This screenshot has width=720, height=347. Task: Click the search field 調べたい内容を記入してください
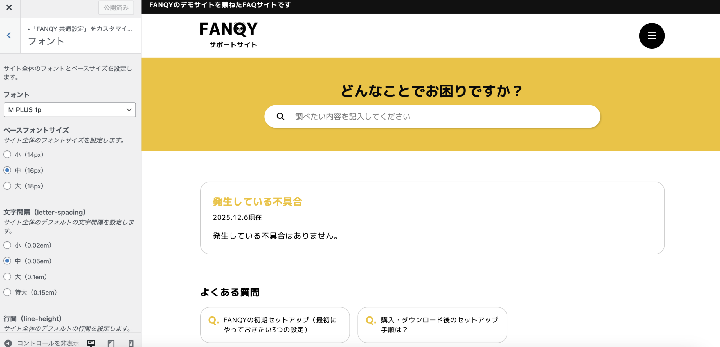click(439, 117)
